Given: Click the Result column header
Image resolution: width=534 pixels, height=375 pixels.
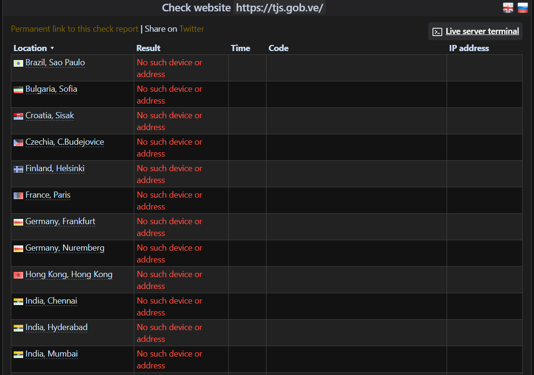Looking at the screenshot, I should click(148, 48).
